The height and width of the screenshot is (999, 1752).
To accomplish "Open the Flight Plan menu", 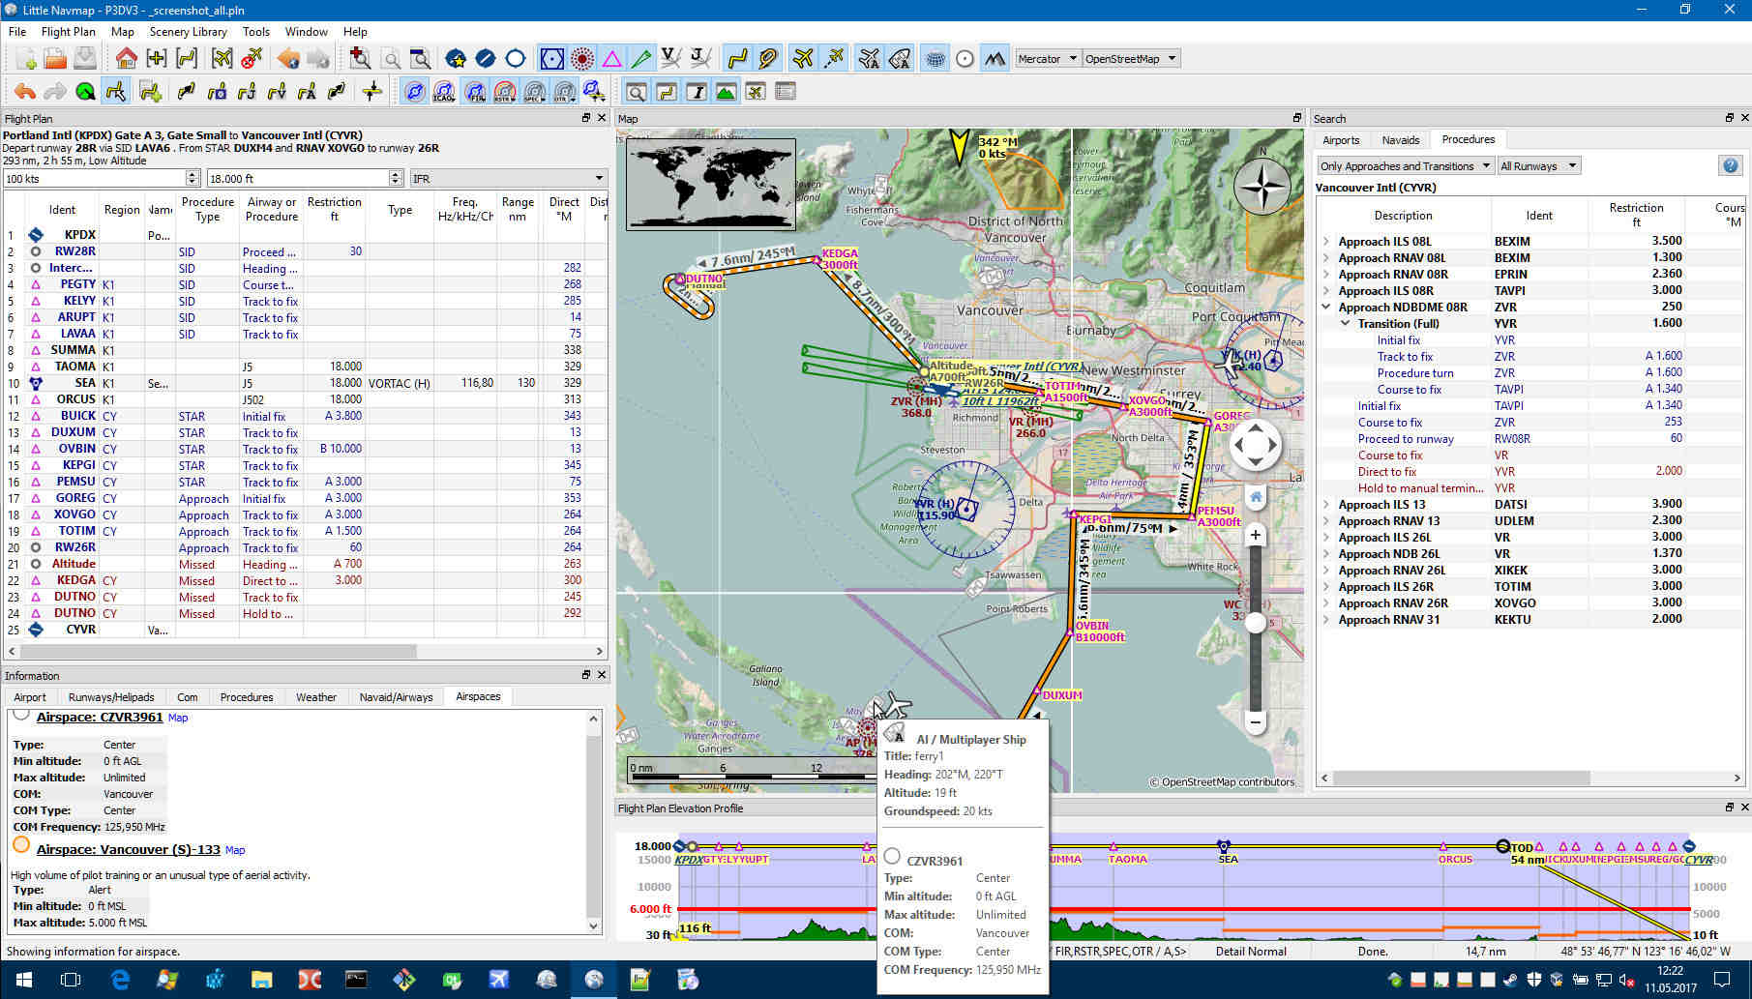I will point(68,31).
